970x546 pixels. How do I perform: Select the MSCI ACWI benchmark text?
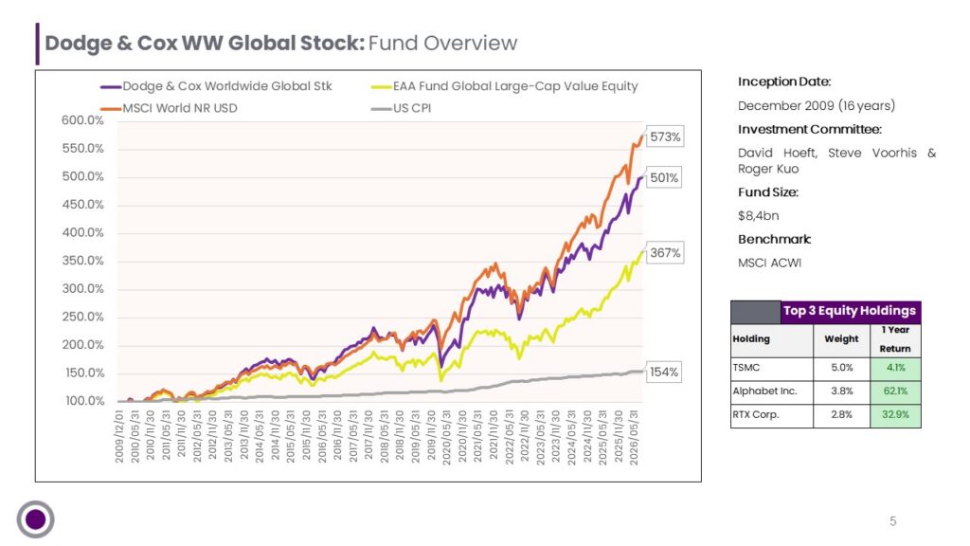[769, 264]
